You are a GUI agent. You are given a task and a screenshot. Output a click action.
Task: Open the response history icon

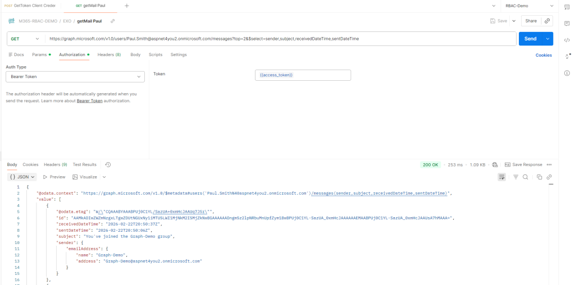pos(108,164)
